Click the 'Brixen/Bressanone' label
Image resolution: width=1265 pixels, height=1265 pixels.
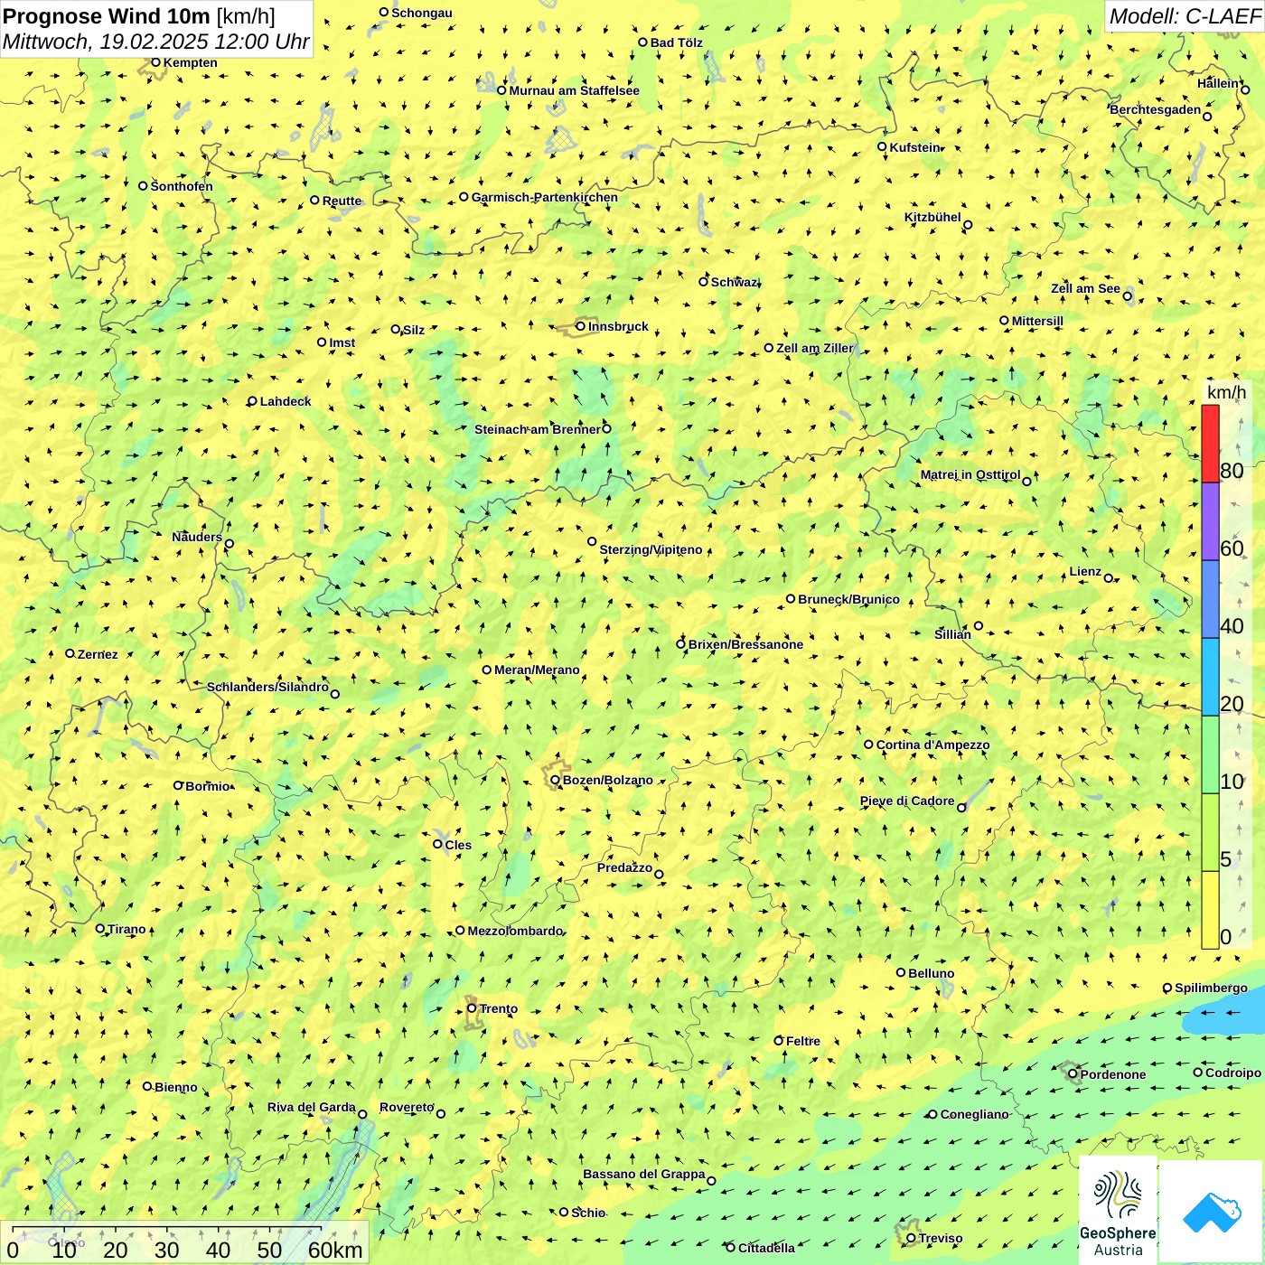coord(745,644)
